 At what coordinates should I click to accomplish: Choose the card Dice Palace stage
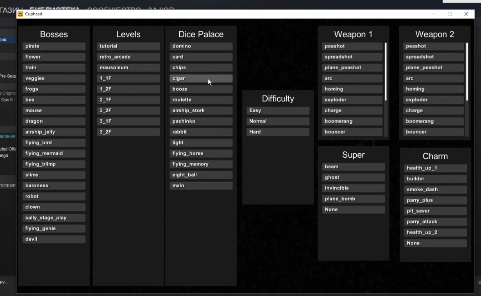[201, 57]
